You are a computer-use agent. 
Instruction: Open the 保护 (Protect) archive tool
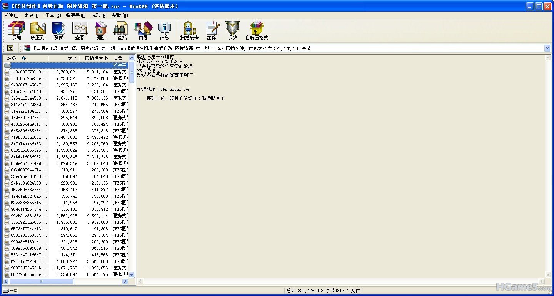click(x=232, y=31)
